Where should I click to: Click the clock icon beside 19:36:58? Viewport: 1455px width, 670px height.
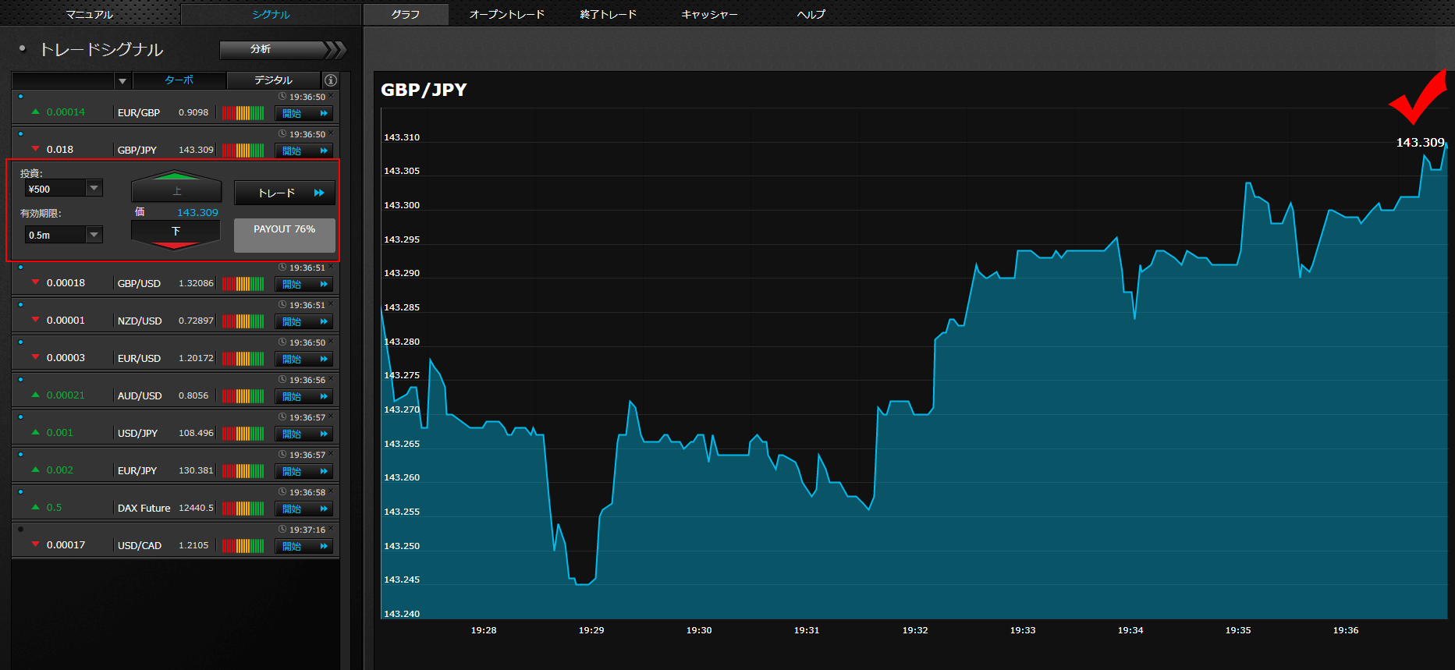282,492
